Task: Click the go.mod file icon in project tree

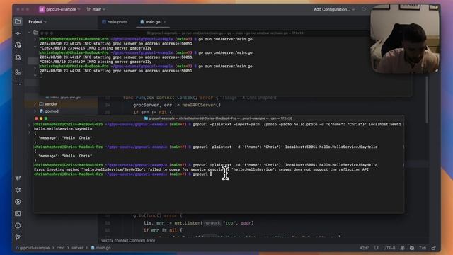Action: (42, 111)
